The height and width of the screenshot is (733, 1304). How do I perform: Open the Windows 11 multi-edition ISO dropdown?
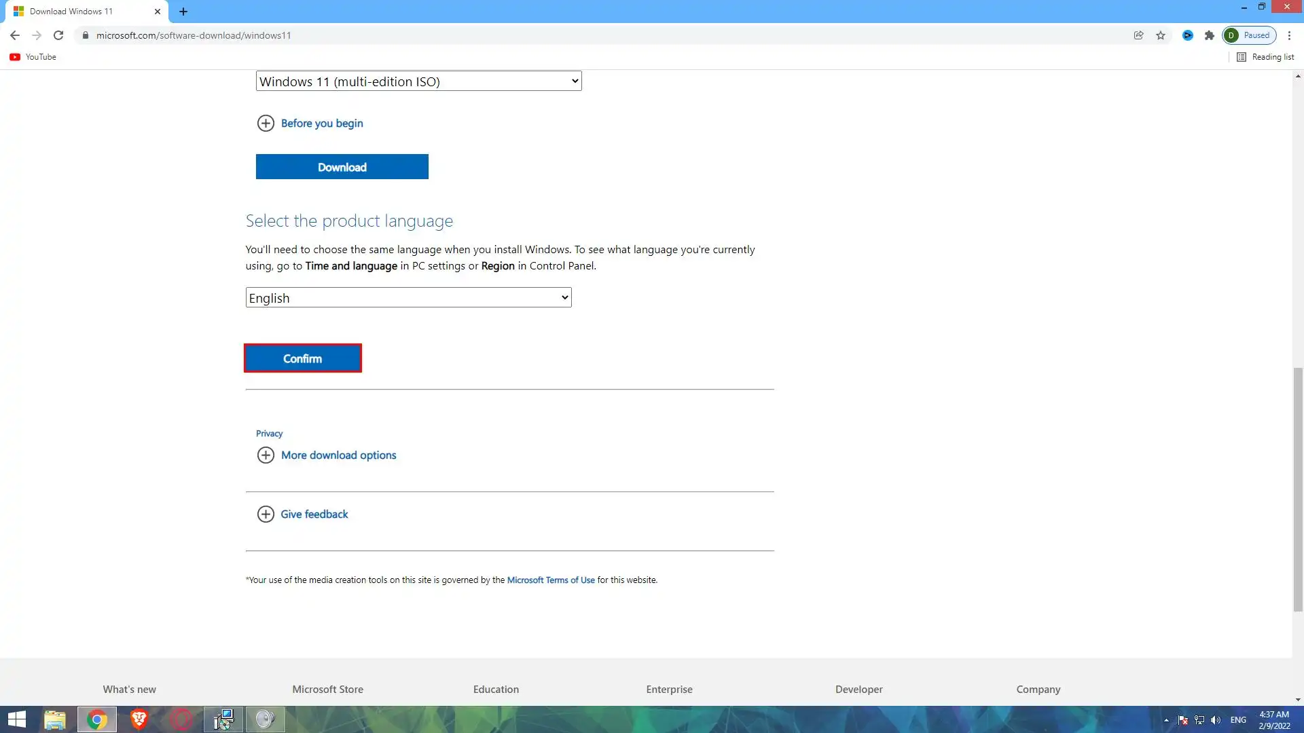pos(418,81)
